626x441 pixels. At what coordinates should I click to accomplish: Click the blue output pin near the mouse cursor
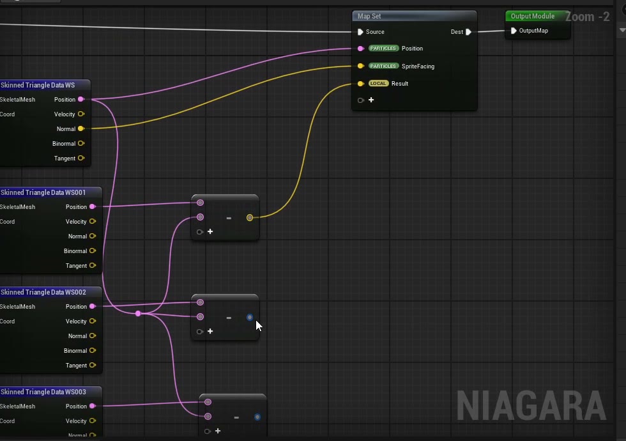pos(250,317)
